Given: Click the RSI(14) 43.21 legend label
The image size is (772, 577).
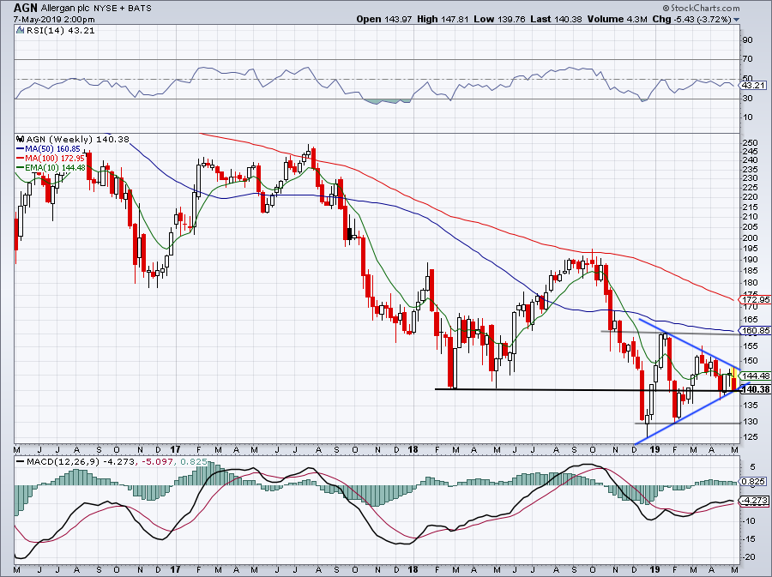Looking at the screenshot, I should click(60, 31).
